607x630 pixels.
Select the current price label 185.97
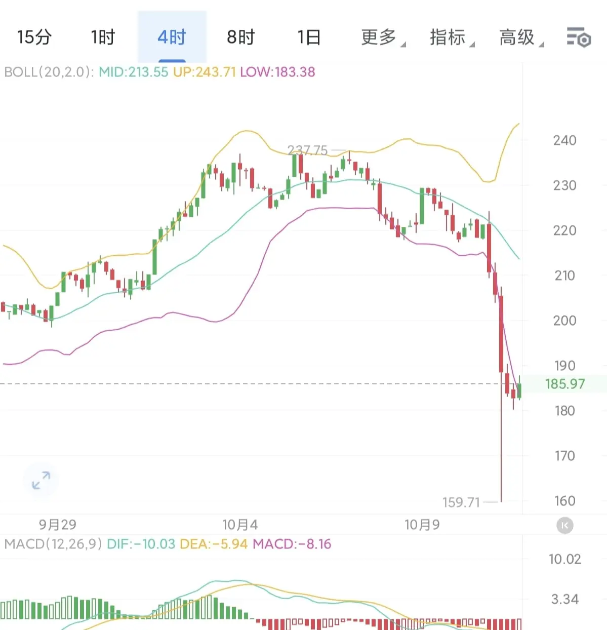pyautogui.click(x=565, y=384)
